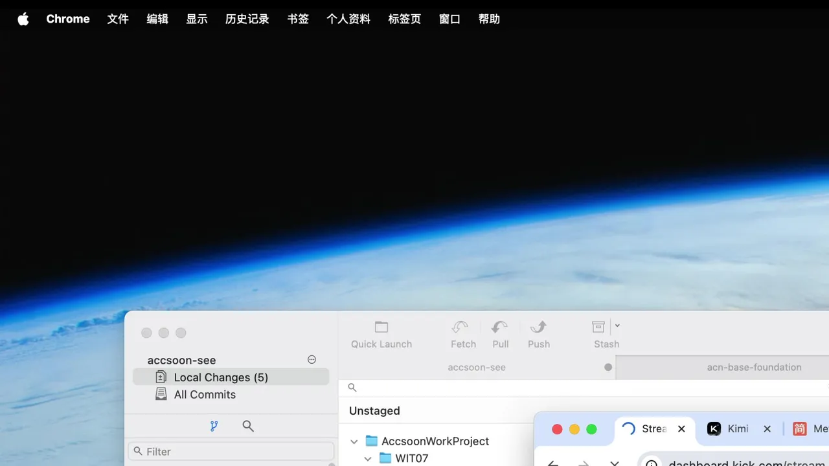Image resolution: width=829 pixels, height=466 pixels.
Task: Click the accsoon-see repository heading
Action: [181, 360]
